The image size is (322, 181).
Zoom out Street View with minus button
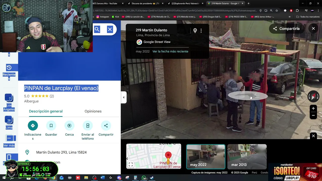point(313,115)
